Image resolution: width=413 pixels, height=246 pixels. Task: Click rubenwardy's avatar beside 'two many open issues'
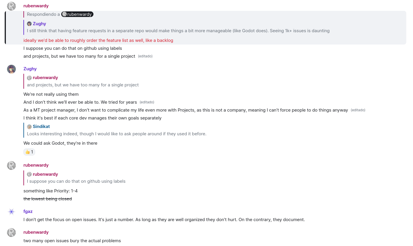(x=11, y=233)
